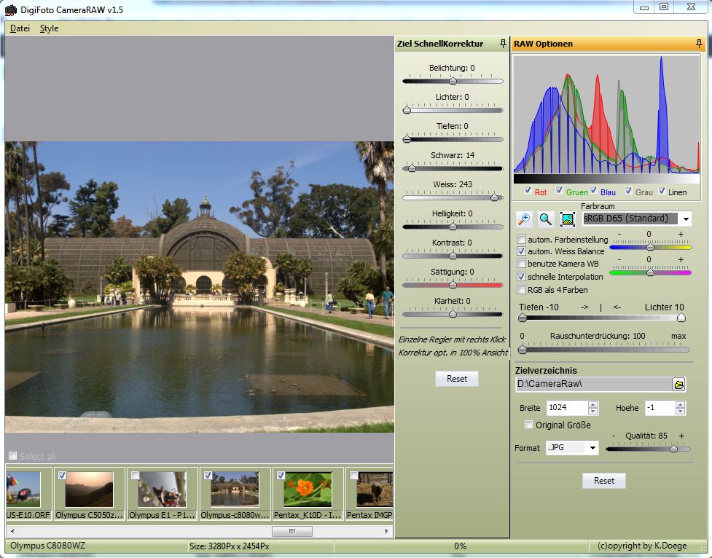Increase Breite value with up stepper
The image size is (712, 558).
(x=592, y=404)
